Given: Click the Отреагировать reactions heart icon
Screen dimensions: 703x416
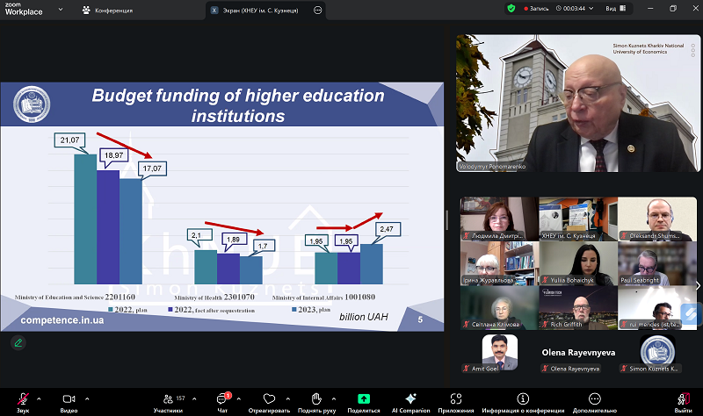Looking at the screenshot, I should (x=269, y=399).
